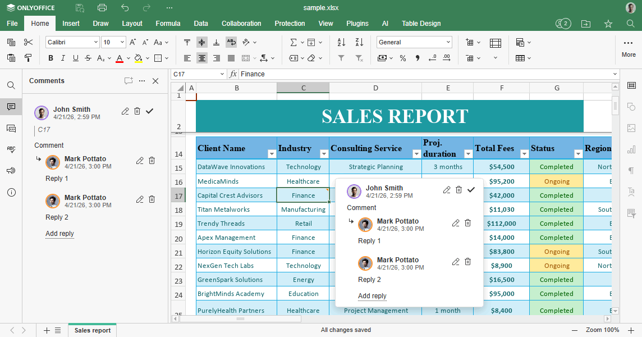Click Add reply link in Comments panel
642x337 pixels.
[x=59, y=234]
